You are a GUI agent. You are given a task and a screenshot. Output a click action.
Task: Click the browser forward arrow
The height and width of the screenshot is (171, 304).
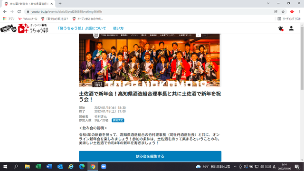(x=12, y=11)
